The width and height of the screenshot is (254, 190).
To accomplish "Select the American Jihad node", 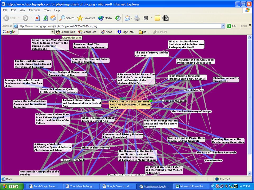I will pyautogui.click(x=90, y=46).
